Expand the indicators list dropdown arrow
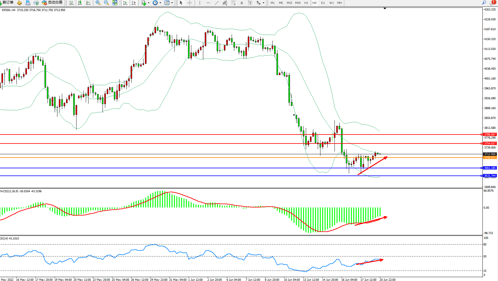 pyautogui.click(x=149, y=3)
